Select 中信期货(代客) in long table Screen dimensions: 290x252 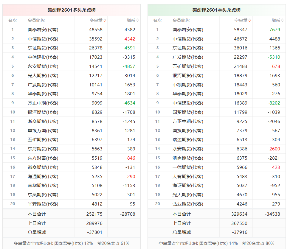click(x=43, y=39)
